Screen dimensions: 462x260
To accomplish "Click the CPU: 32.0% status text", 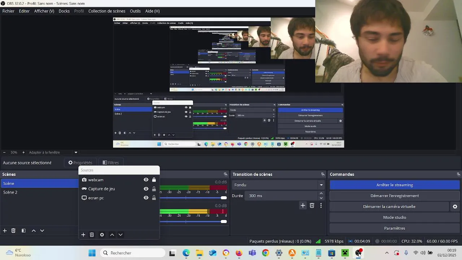I will [412, 241].
